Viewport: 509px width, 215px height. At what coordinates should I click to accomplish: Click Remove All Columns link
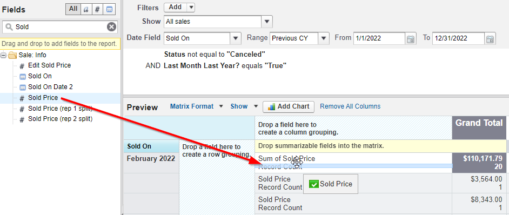coord(350,106)
